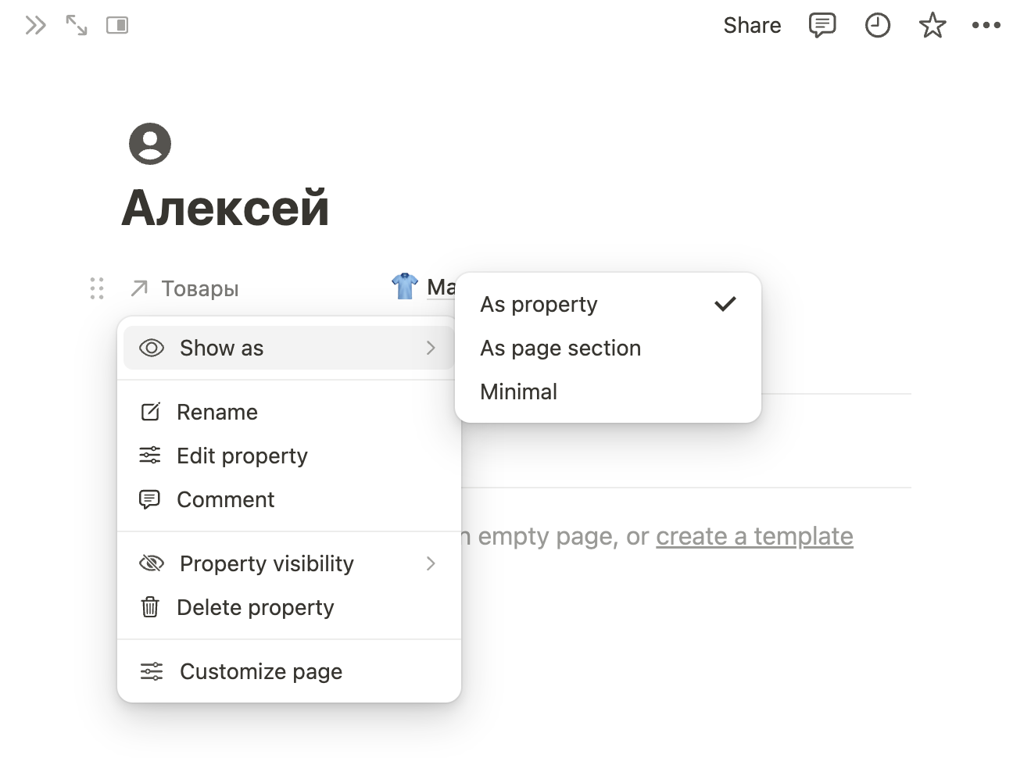Viewport: 1013px width, 758px height.
Task: Click the person avatar page icon
Action: click(150, 144)
